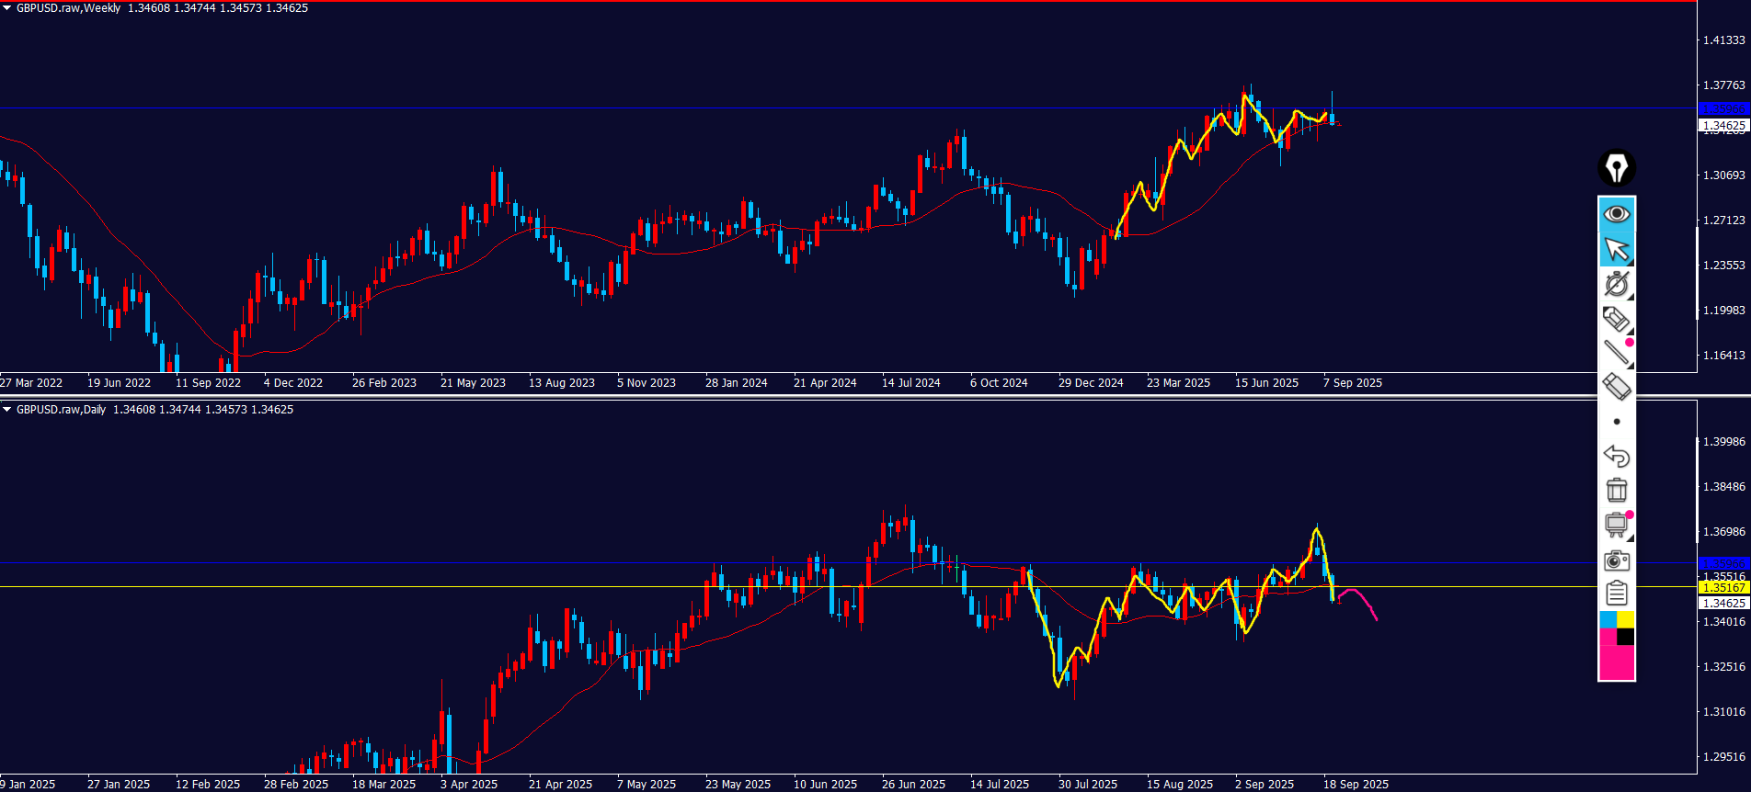Expand the GBPUSD Weekly chart title arrow

[x=7, y=8]
